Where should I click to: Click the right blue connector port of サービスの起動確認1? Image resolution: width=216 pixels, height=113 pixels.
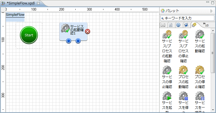pyautogui.click(x=78, y=41)
